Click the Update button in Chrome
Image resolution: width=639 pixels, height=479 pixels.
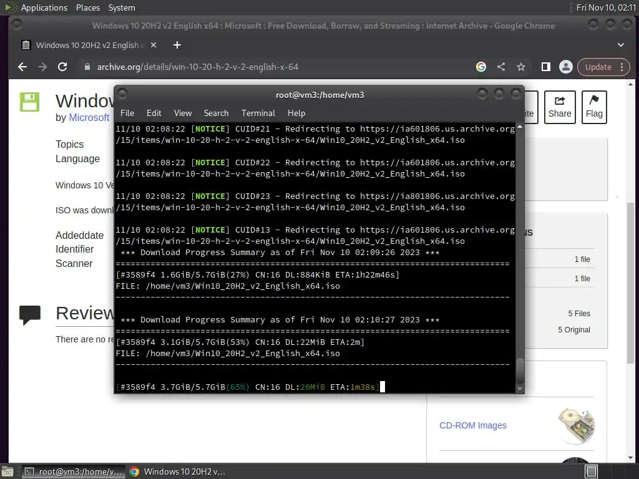click(598, 67)
